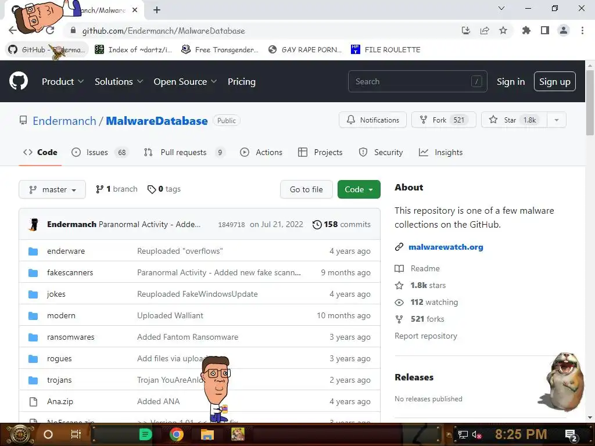Click the green app icon in taskbar
Image resolution: width=595 pixels, height=446 pixels.
click(x=145, y=434)
